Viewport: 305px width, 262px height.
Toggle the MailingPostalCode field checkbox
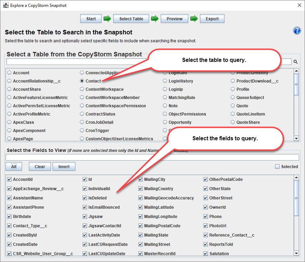141,226
